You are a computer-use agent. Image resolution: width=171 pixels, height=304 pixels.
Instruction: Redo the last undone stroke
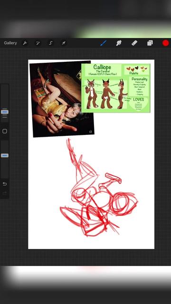point(5,193)
